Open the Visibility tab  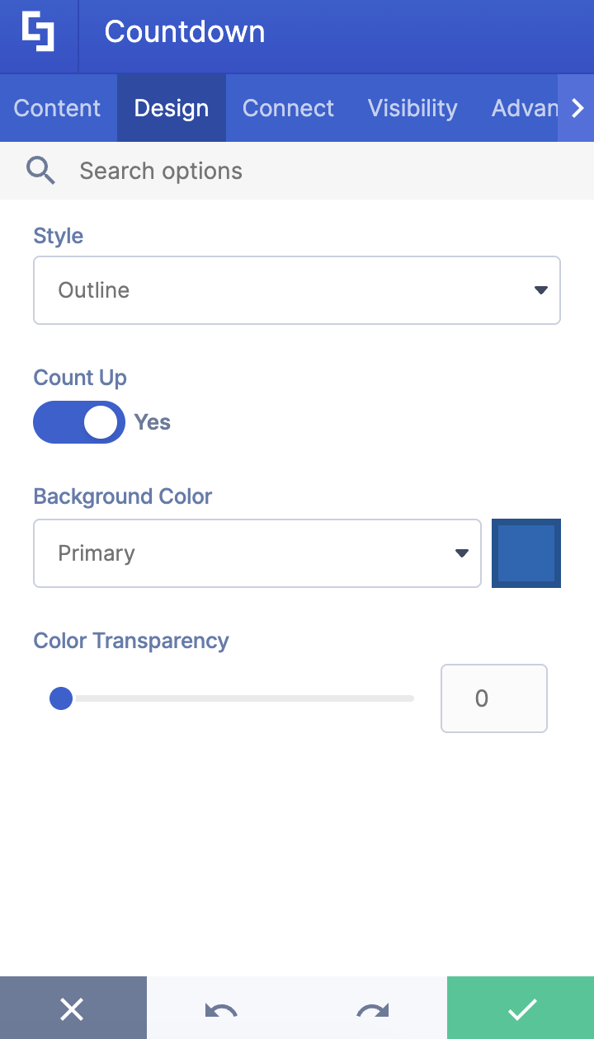412,107
